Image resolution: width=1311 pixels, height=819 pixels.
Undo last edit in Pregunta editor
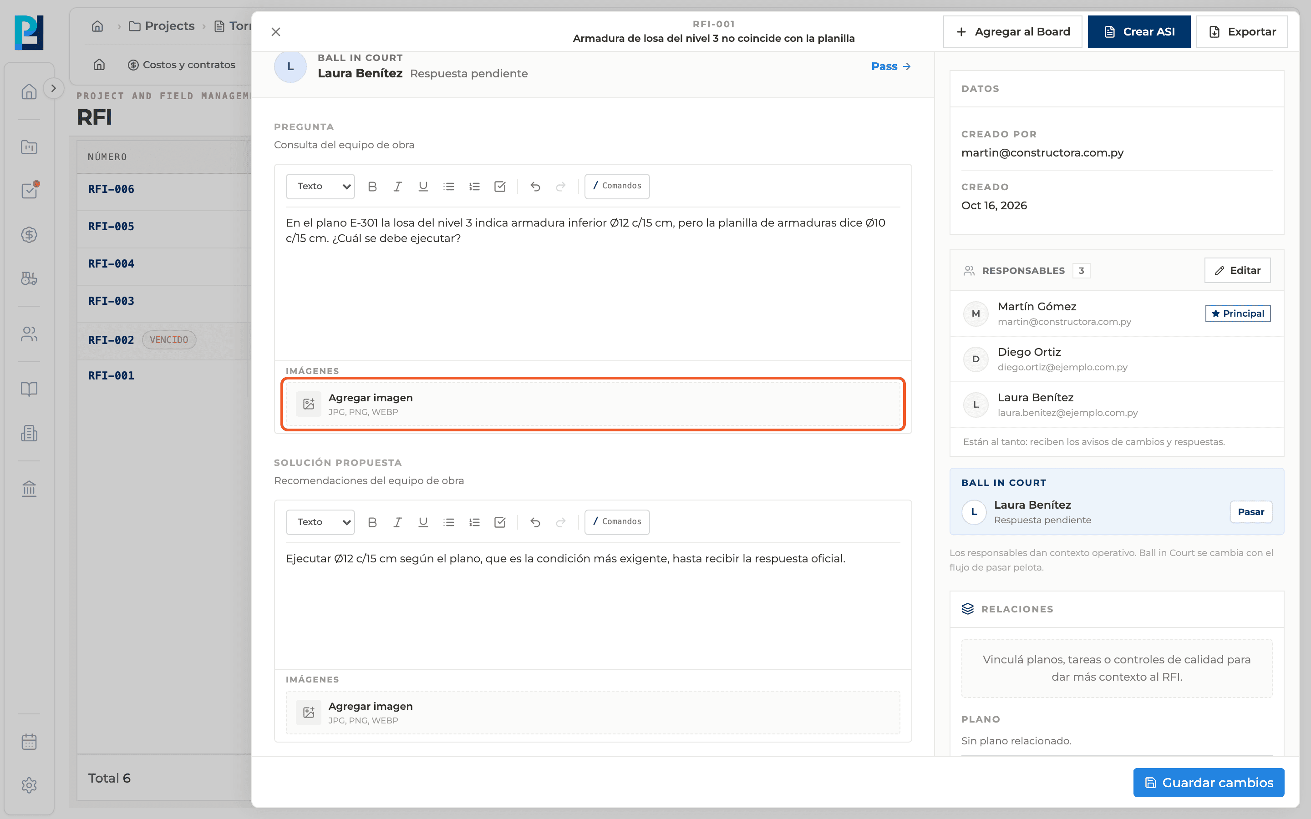535,187
